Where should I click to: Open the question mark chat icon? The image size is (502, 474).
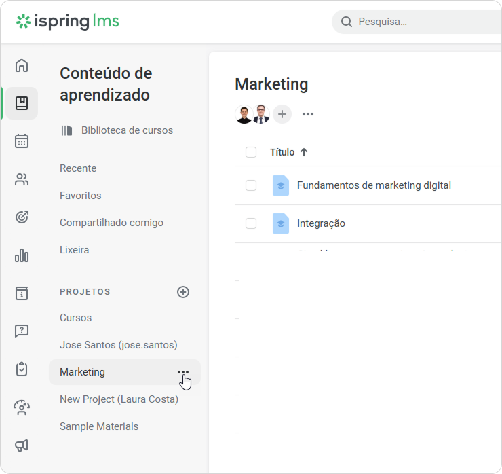click(x=22, y=331)
